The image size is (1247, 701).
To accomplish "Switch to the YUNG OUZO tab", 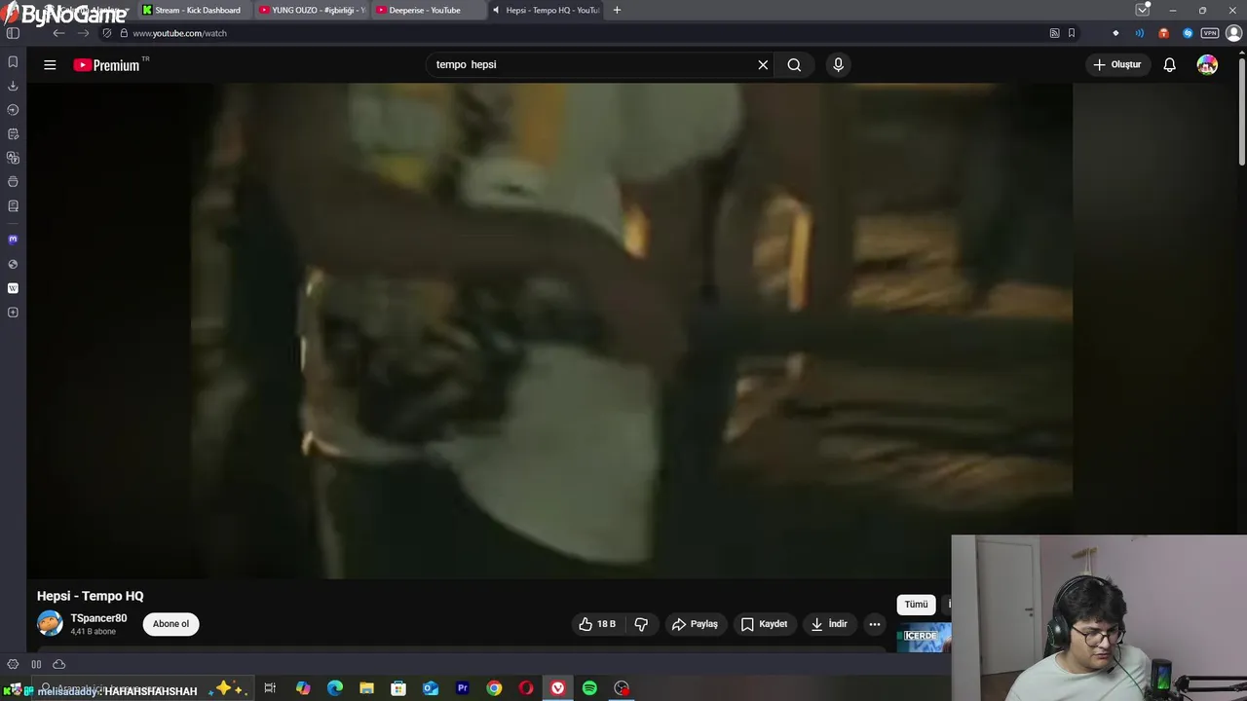I will pos(312,10).
